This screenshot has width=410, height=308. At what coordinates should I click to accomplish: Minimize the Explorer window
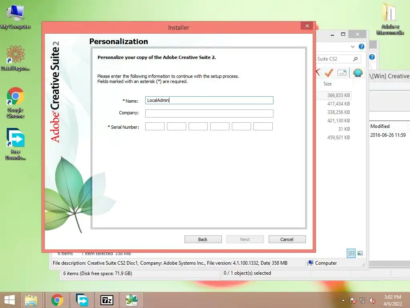[332, 34]
